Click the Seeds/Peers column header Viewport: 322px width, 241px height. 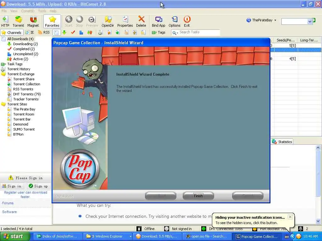click(x=286, y=40)
